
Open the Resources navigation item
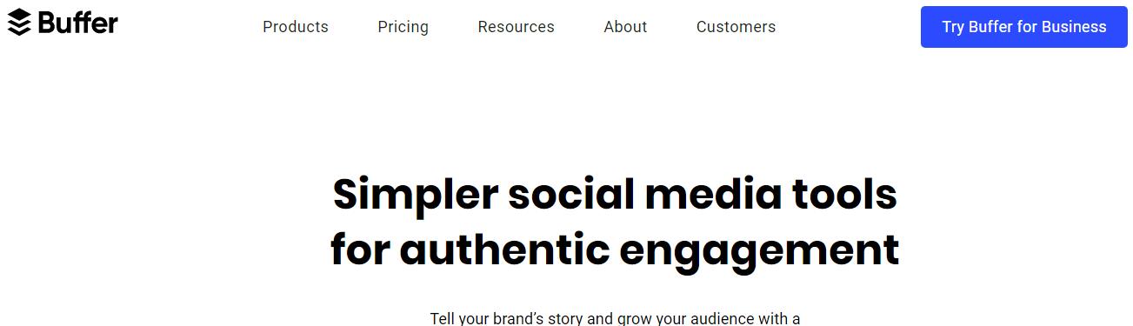516,27
